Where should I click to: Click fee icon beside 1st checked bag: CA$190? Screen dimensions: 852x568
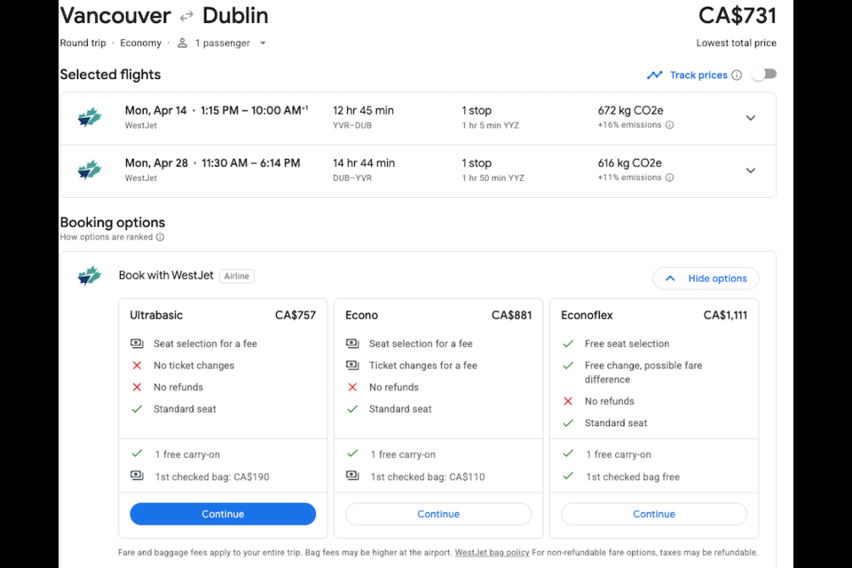tap(137, 476)
